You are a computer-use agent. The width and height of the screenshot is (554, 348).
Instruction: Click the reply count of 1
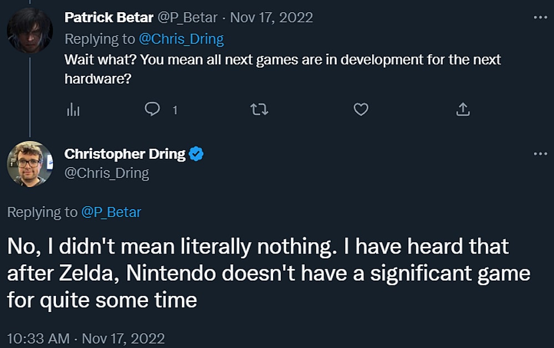click(175, 110)
